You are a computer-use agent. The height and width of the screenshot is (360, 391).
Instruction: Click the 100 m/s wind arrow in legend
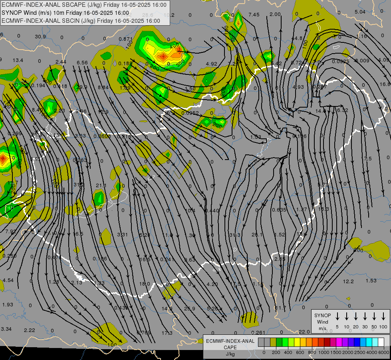(x=383, y=316)
